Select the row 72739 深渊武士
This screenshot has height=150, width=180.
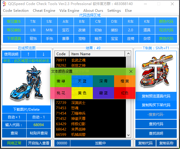pyautogui.click(x=90, y=103)
